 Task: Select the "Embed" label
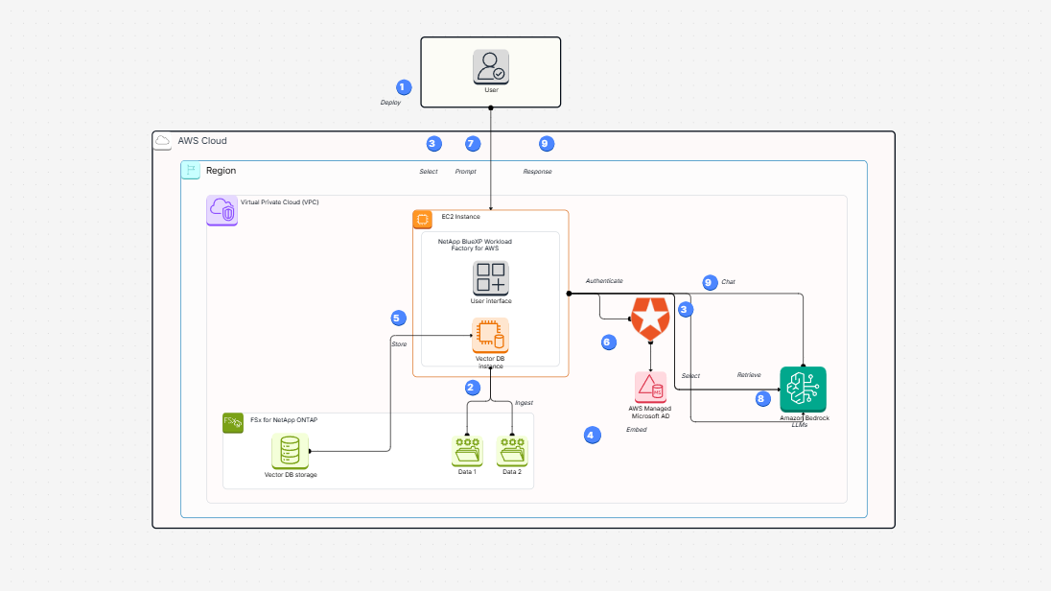[637, 429]
